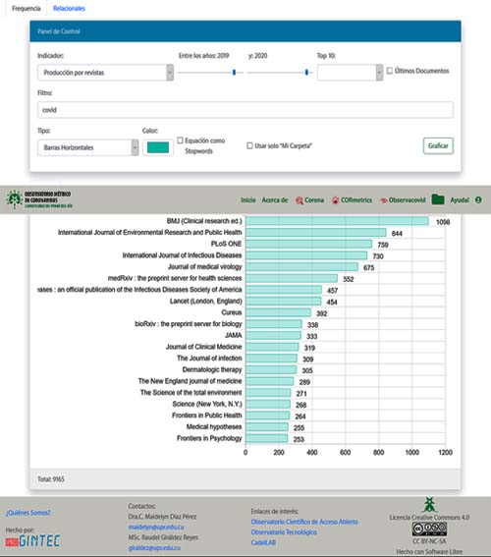Open the Top 10 dropdown
The width and height of the screenshot is (491, 557).
pyautogui.click(x=350, y=73)
